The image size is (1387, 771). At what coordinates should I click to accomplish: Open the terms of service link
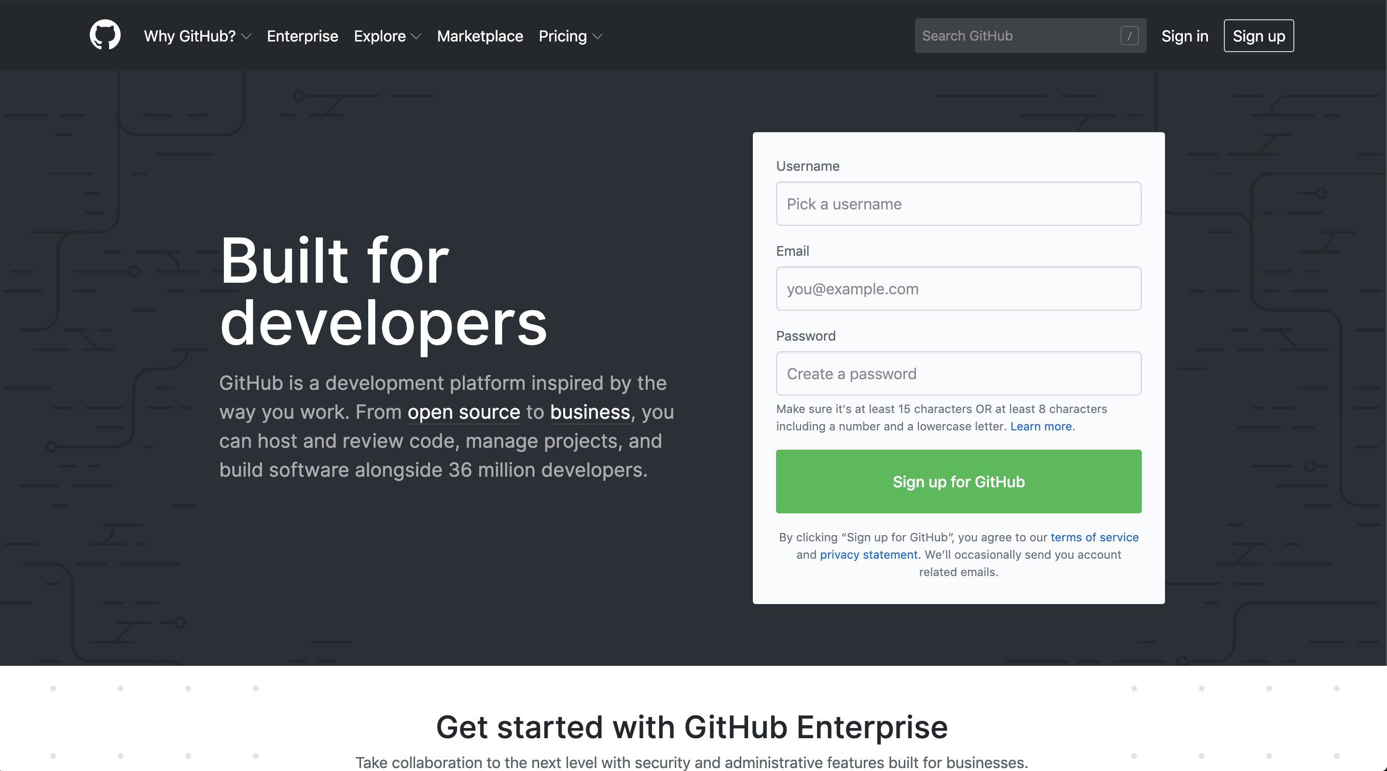tap(1094, 537)
